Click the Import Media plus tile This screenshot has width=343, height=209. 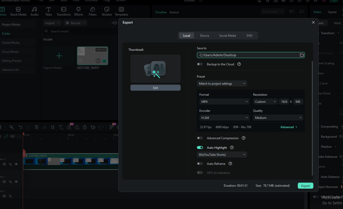tap(59, 56)
